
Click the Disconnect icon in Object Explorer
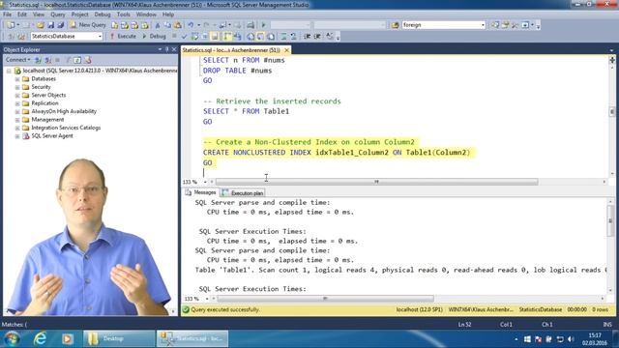point(47,60)
